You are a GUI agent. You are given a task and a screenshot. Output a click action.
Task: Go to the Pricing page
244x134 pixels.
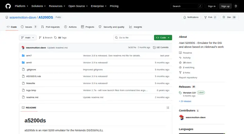[x=114, y=6]
